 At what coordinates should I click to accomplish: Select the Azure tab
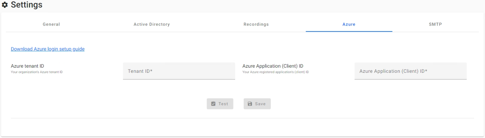pyautogui.click(x=349, y=24)
